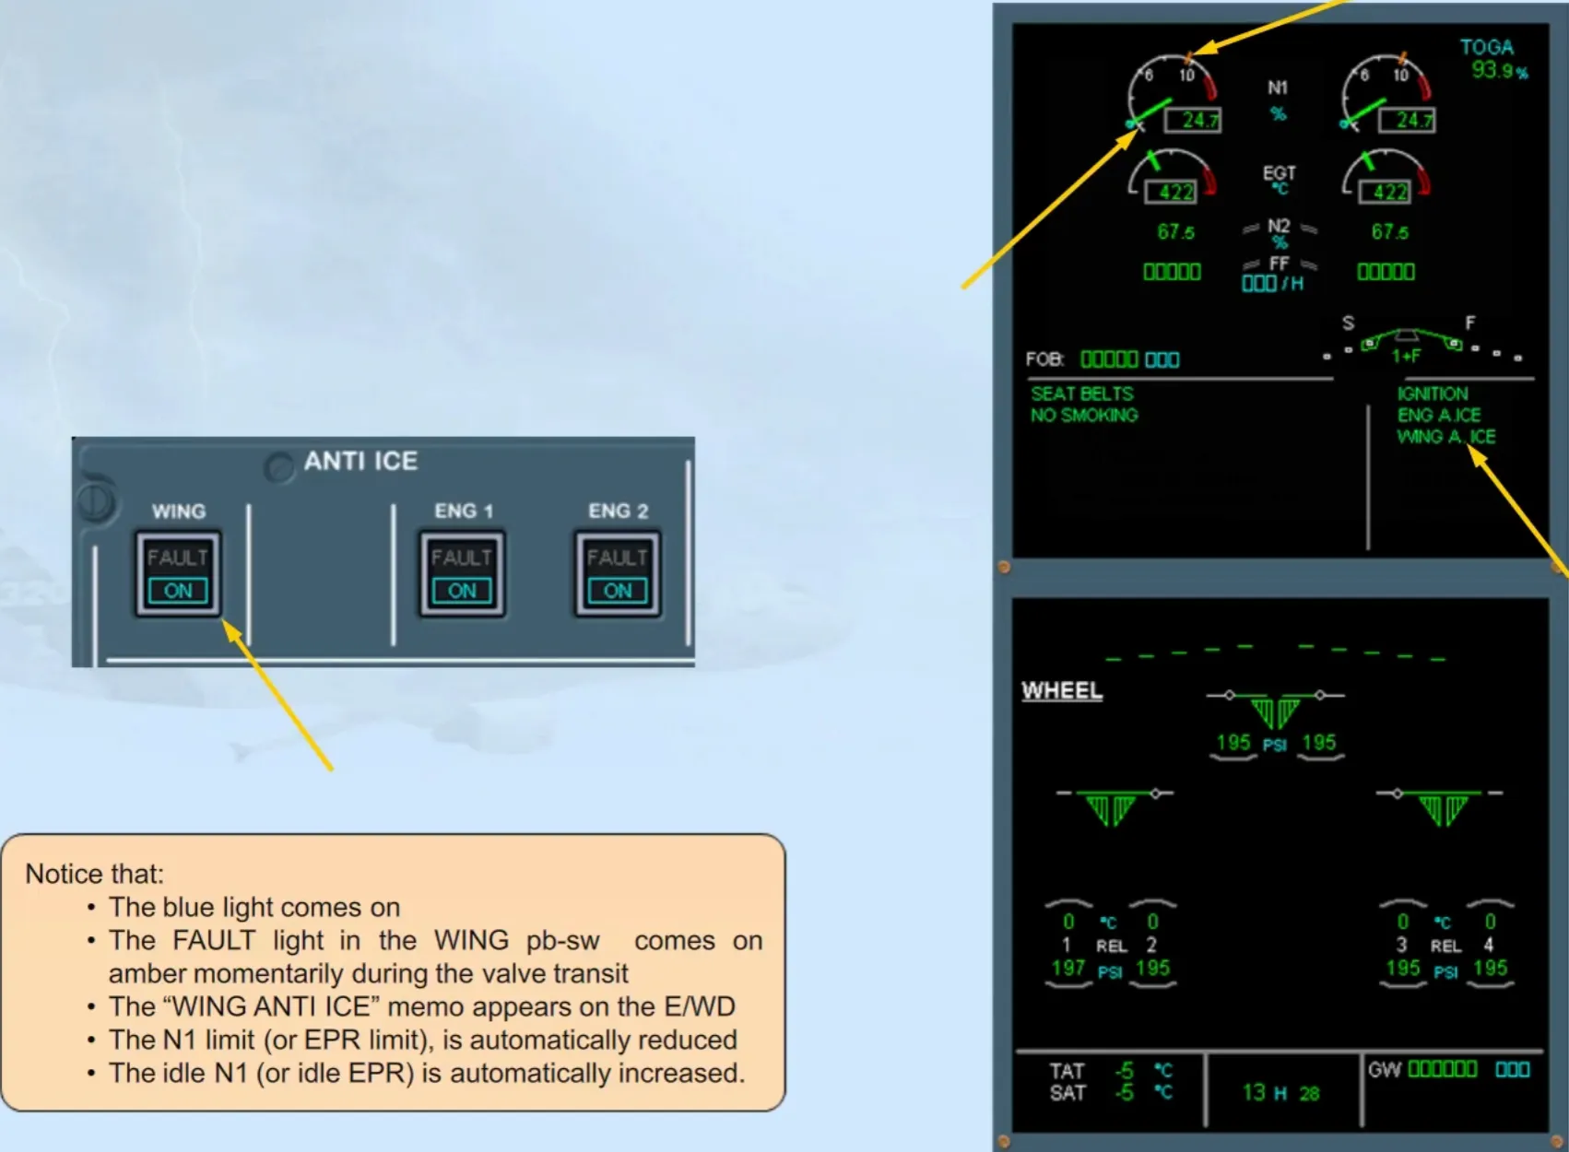
Task: Click the WING A. ICE memo
Action: pos(1445,437)
